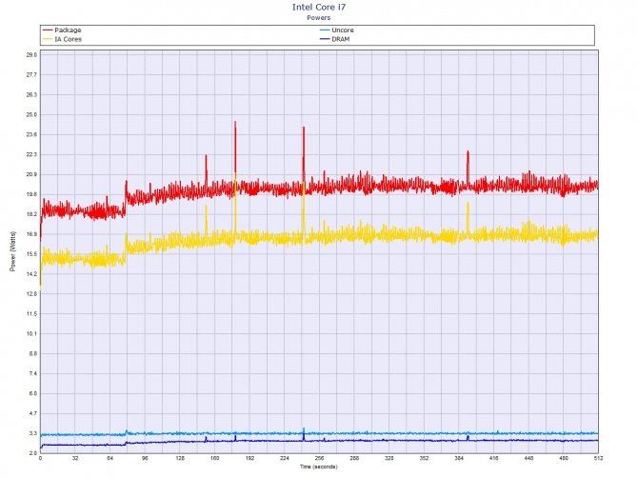638x478 pixels.
Task: Select the "DRAM" legend label
Action: point(341,39)
